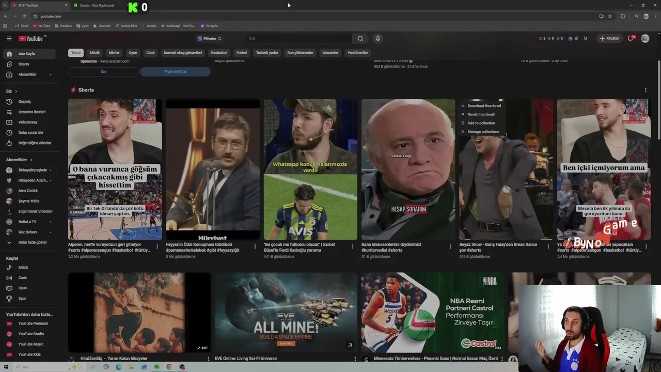Select the Mix'ler filter chip

pyautogui.click(x=114, y=53)
